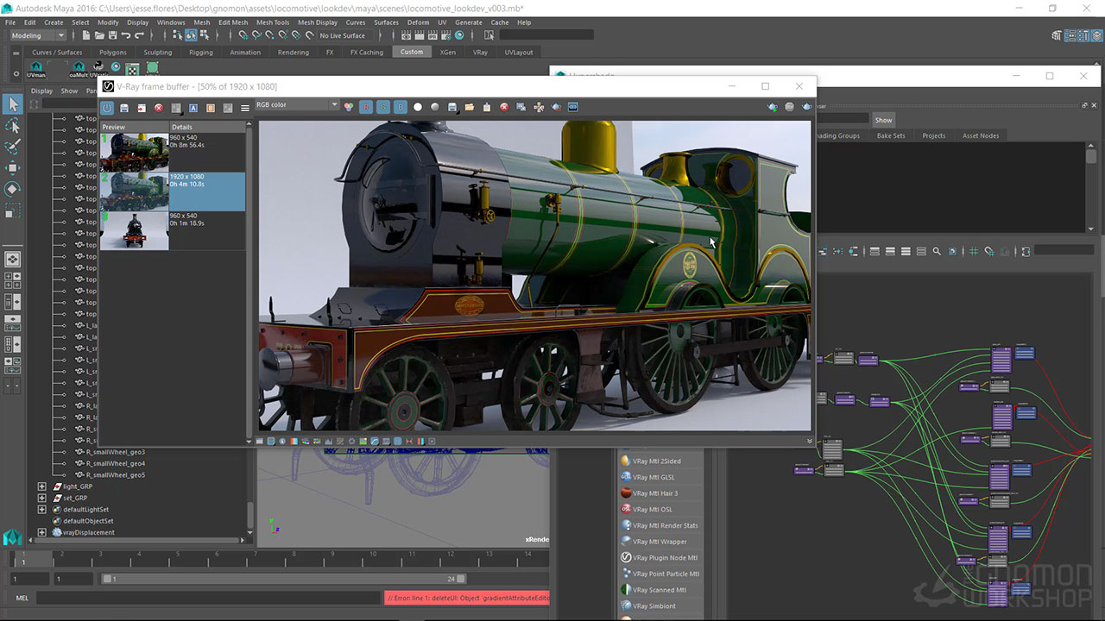The image size is (1105, 621).
Task: Switch to the Rigging shelf tab
Action: coord(201,52)
